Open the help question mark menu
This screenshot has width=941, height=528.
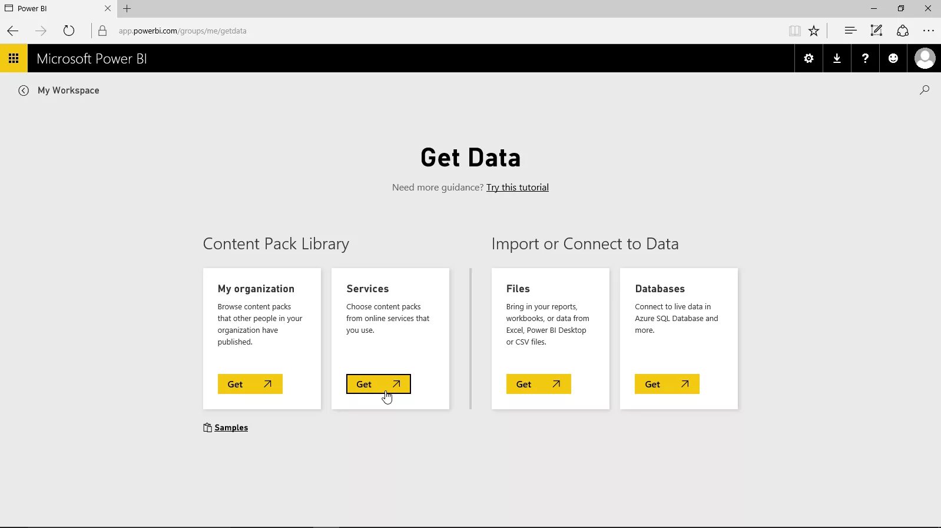(x=865, y=58)
